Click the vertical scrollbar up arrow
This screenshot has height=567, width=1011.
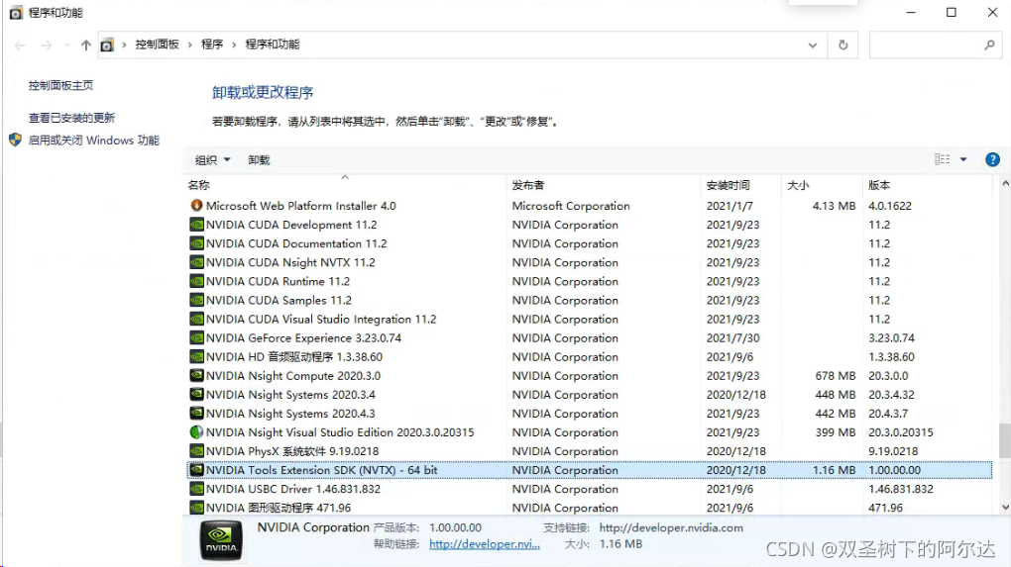(1005, 184)
